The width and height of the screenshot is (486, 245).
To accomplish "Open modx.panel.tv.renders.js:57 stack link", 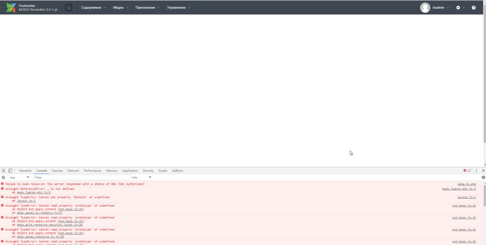I will point(39,213).
